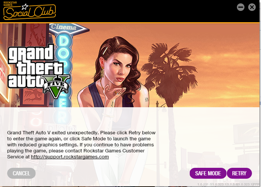Viewport: 261px width, 187px height.
Task: Retry launching Grand Theft Auto V
Action: click(x=239, y=173)
